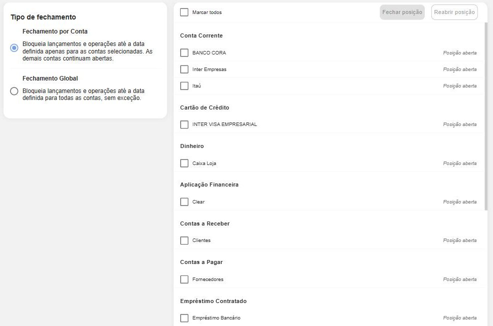Check the Caixa Loja checkbox

(x=184, y=163)
